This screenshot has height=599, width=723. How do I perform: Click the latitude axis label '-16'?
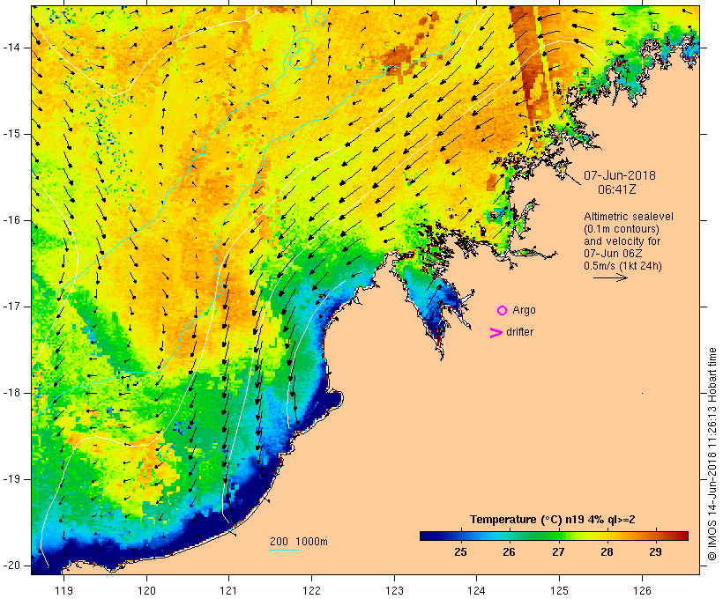pos(11,220)
